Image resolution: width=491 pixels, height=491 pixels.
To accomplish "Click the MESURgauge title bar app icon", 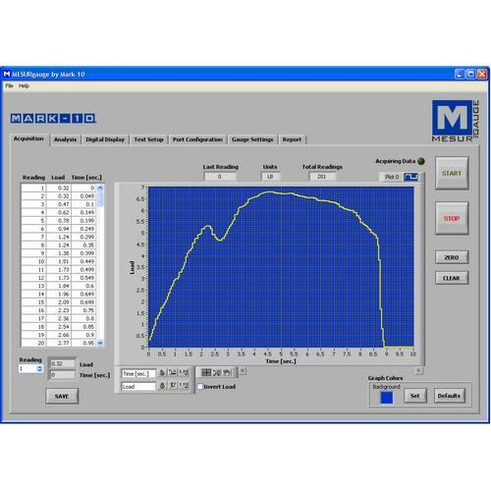I will (x=7, y=75).
